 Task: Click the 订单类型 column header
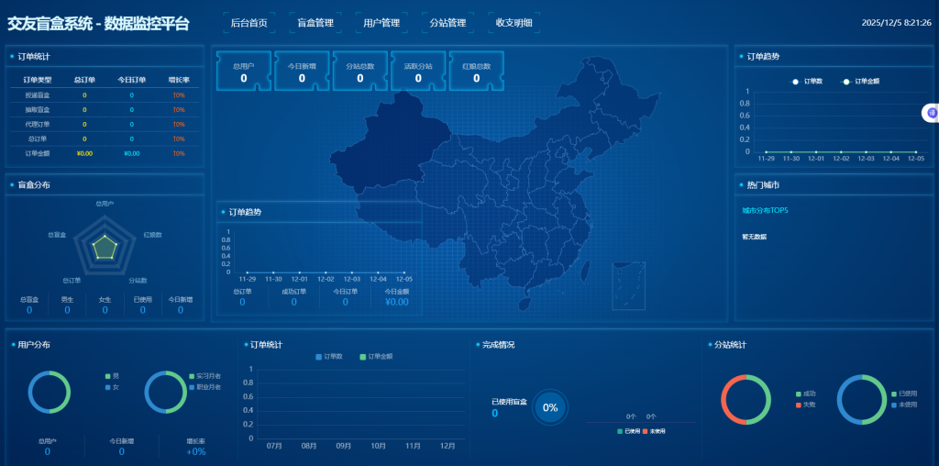coord(37,80)
